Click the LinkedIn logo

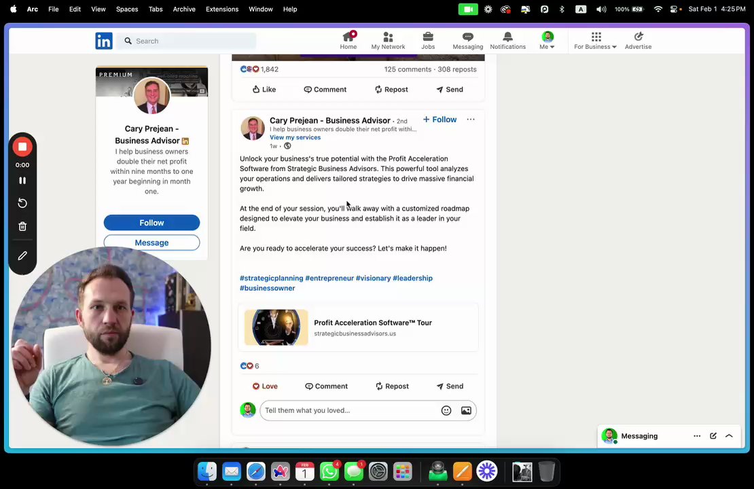104,41
